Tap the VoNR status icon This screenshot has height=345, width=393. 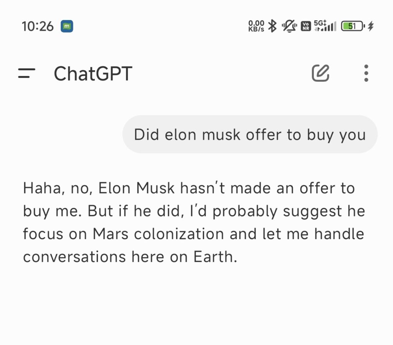(x=306, y=26)
